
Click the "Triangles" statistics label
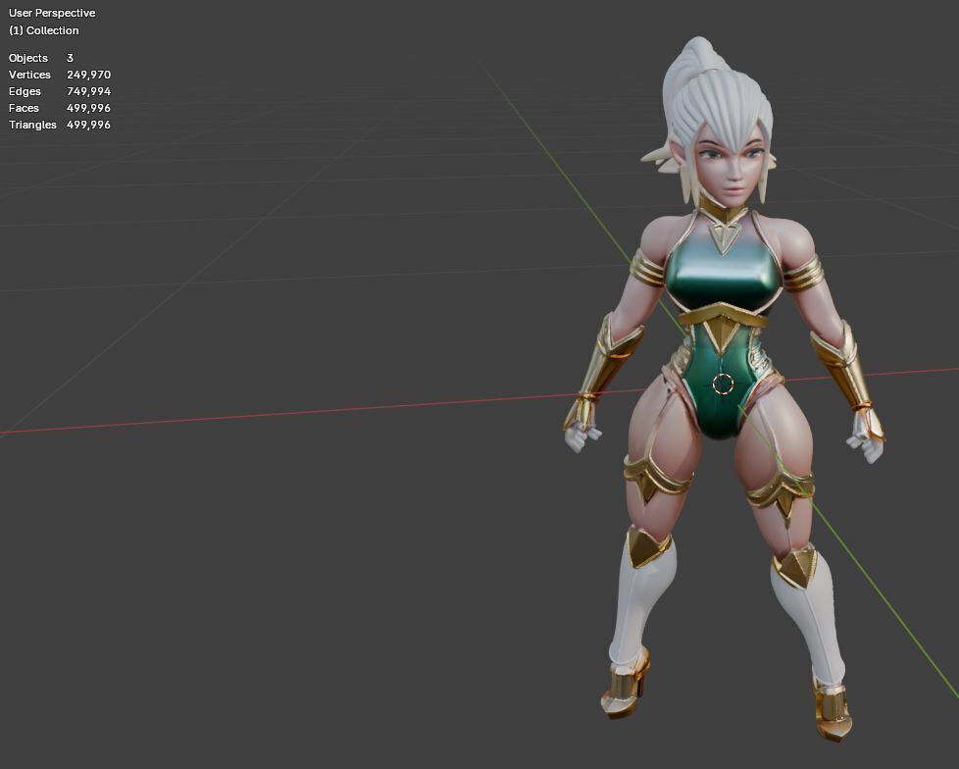pos(32,125)
